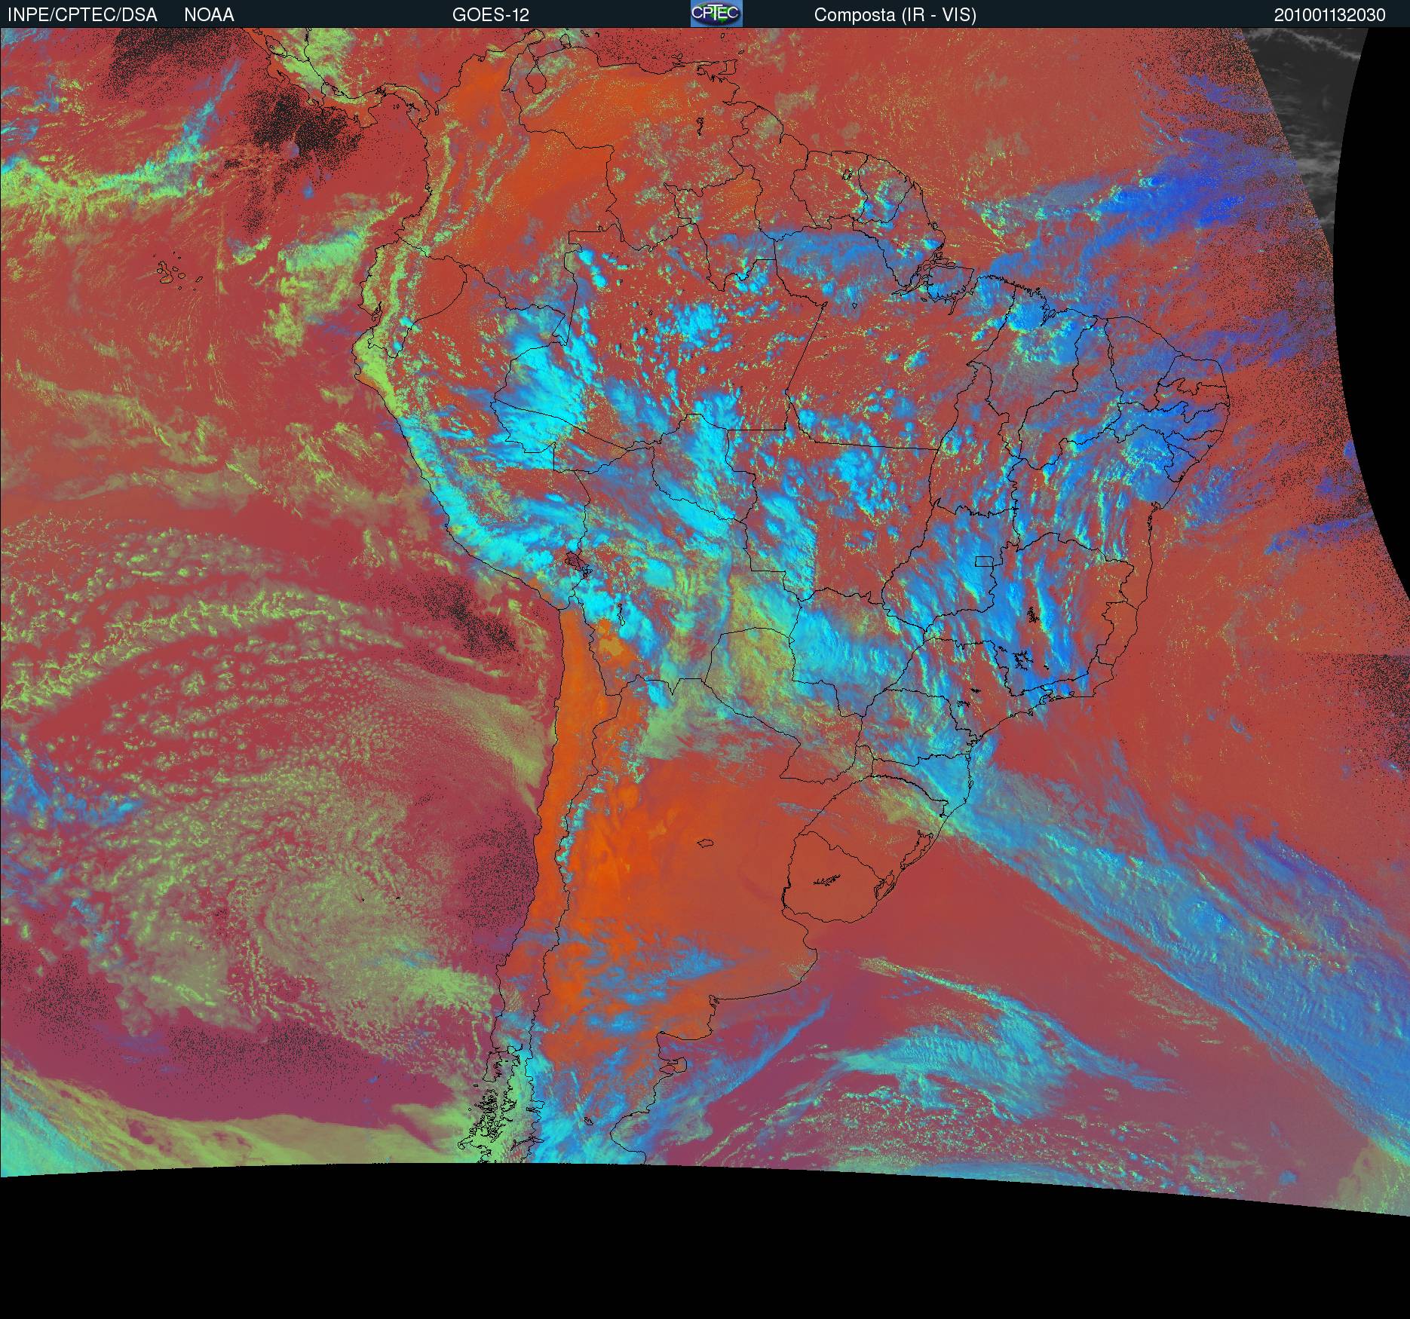Screen dimensions: 1410x1319
Task: Select the Composta (IR - VIS) title
Action: 895,15
